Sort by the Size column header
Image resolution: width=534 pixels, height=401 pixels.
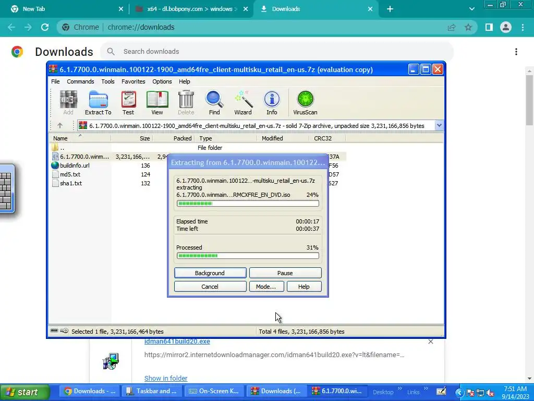[131, 138]
